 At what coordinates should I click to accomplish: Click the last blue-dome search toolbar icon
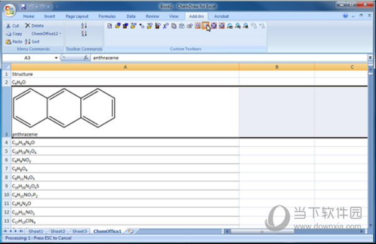pos(246,26)
